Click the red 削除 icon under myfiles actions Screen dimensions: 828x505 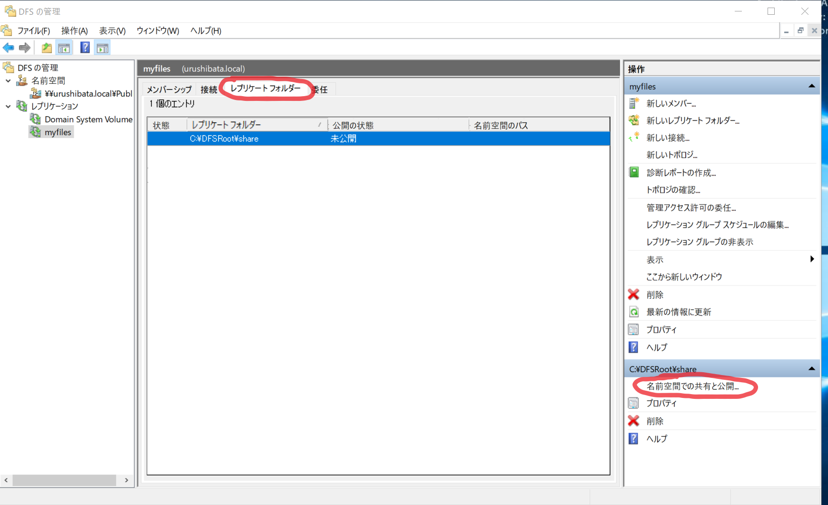point(634,295)
